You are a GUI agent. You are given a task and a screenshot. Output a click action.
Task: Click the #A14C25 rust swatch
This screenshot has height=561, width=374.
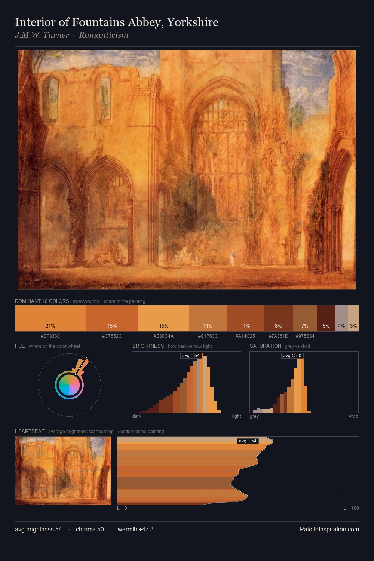click(245, 318)
